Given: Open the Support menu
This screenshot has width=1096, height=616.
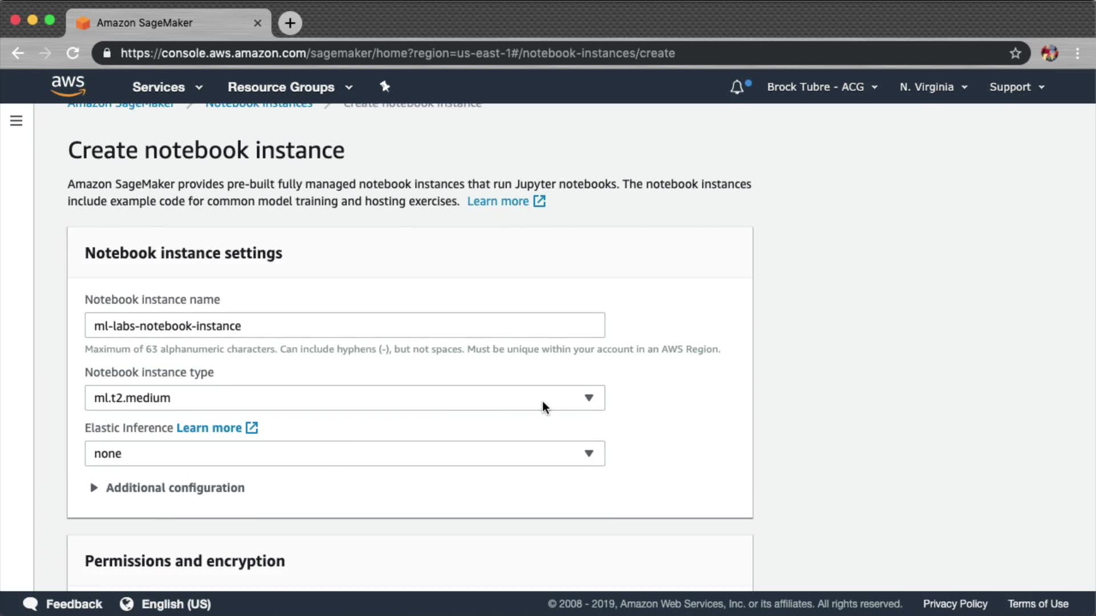Looking at the screenshot, I should pyautogui.click(x=1016, y=87).
